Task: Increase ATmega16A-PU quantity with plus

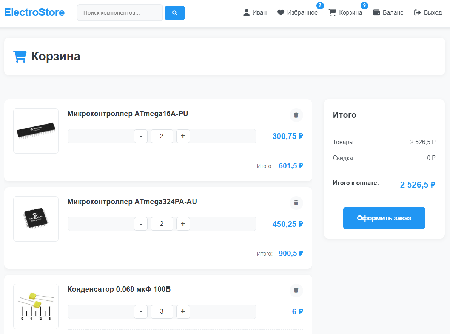Action: 183,136
